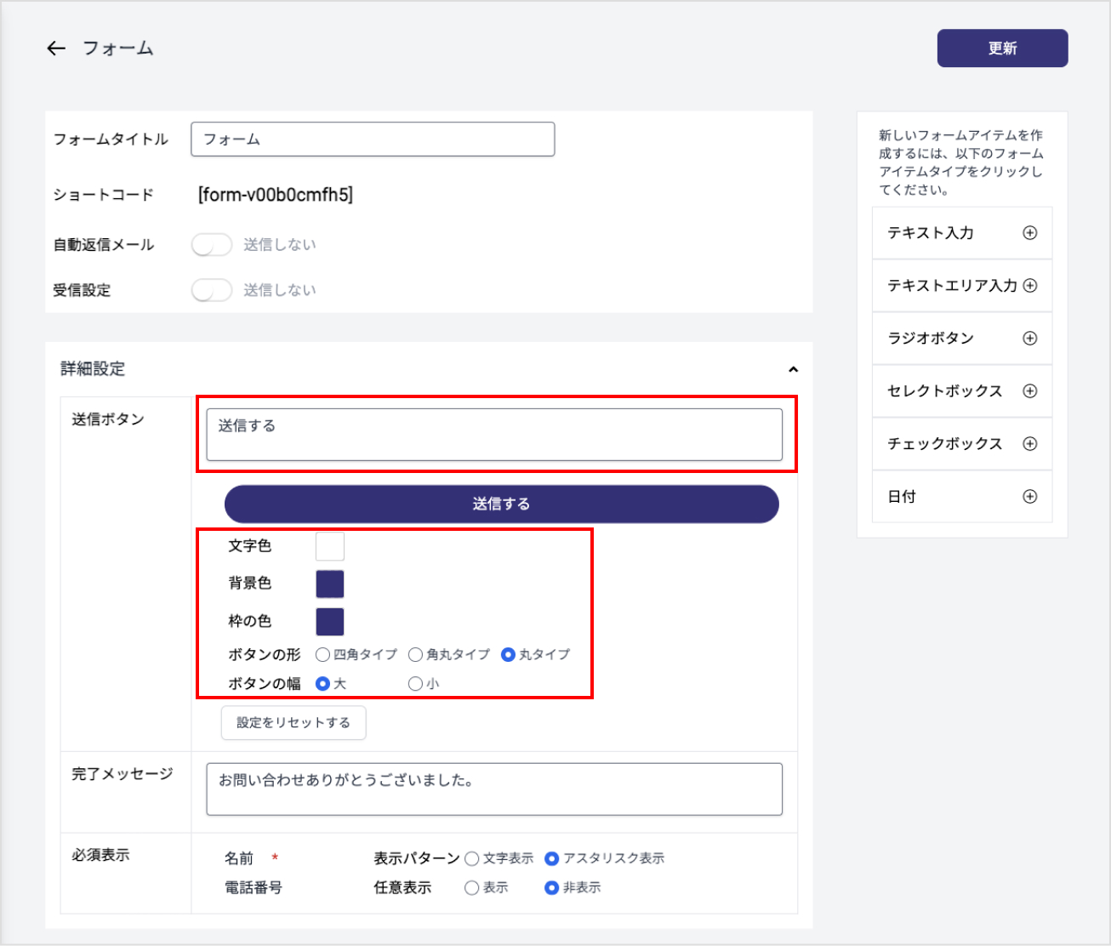The image size is (1111, 946).
Task: Select 四角タイプ button shape
Action: pyautogui.click(x=323, y=655)
